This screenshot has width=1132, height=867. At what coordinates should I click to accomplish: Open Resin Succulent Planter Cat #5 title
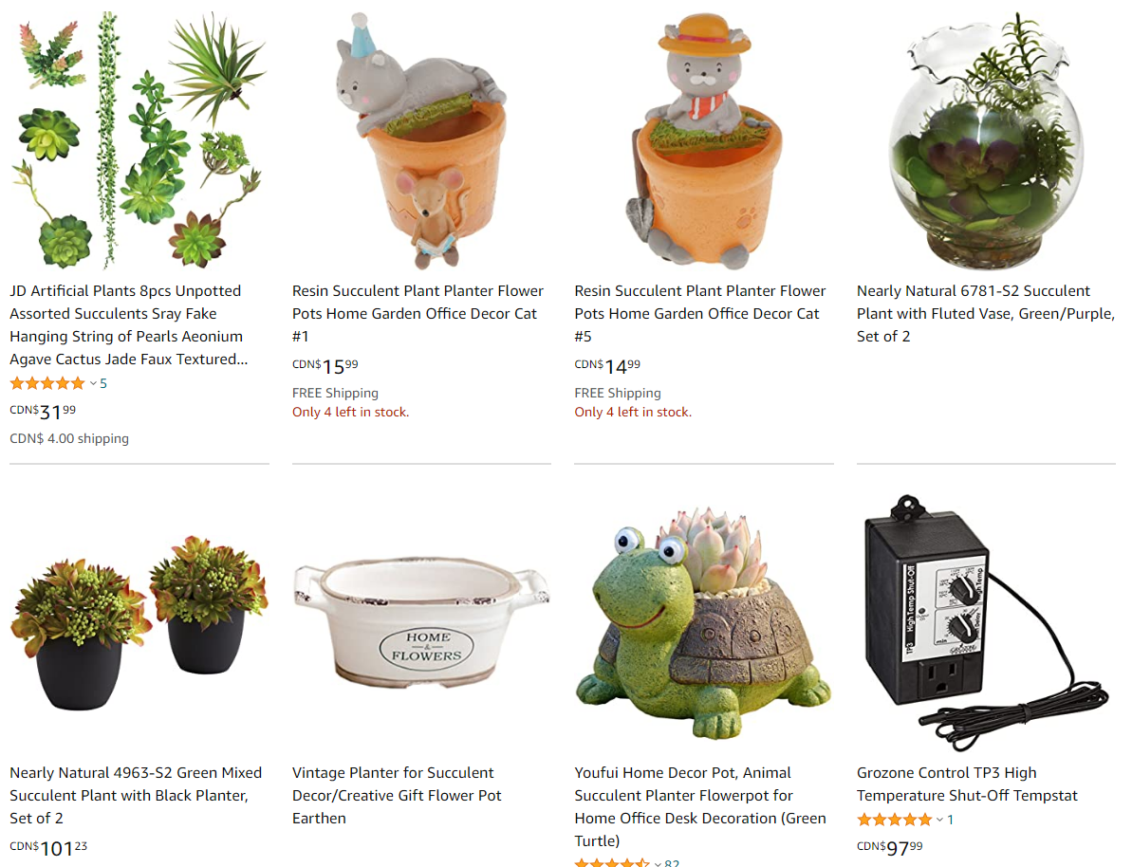coord(700,313)
